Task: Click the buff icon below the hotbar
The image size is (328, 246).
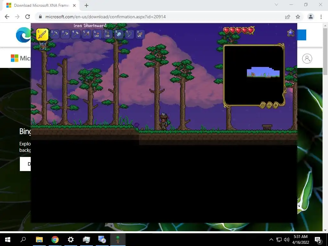Action: (43, 46)
